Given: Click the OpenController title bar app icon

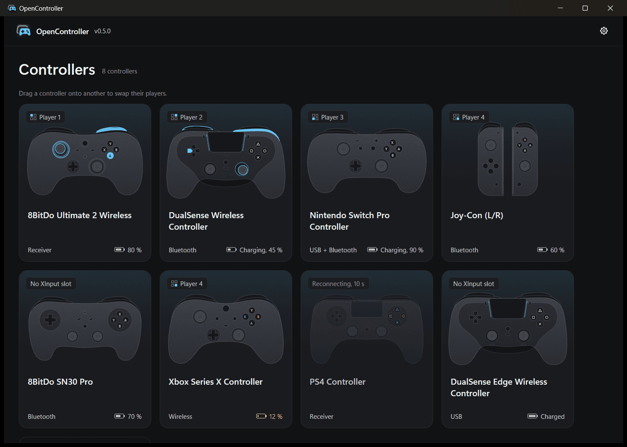Looking at the screenshot, I should (x=12, y=8).
